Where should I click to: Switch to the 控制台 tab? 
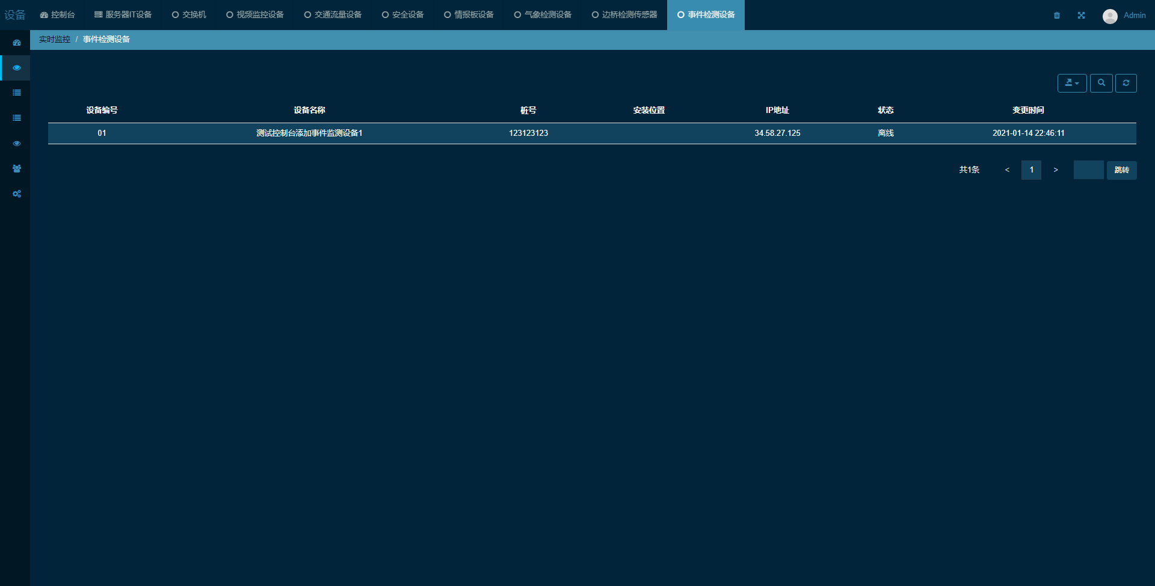coord(57,15)
